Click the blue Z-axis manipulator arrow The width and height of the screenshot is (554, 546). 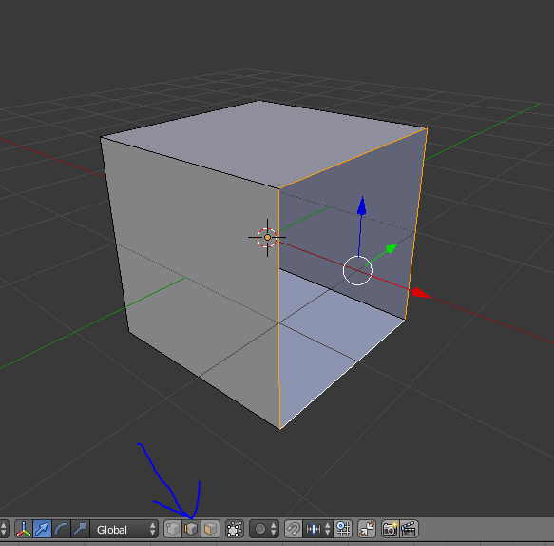click(x=361, y=205)
